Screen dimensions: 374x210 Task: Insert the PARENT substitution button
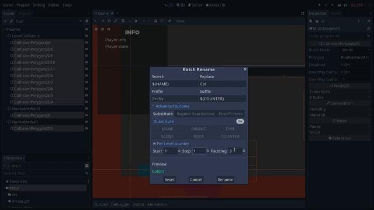pyautogui.click(x=199, y=129)
